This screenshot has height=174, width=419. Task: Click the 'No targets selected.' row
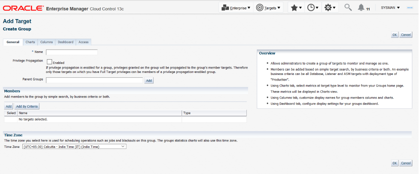pos(125,119)
